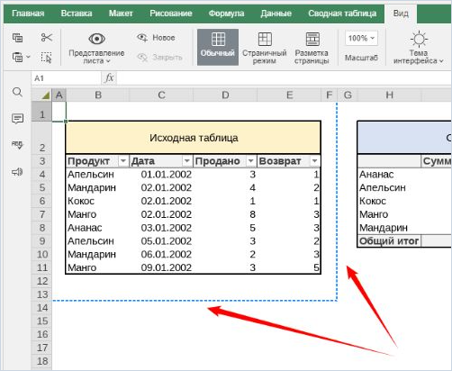
Task: Click the Feedback megaphone sidebar icon
Action: coord(17,172)
